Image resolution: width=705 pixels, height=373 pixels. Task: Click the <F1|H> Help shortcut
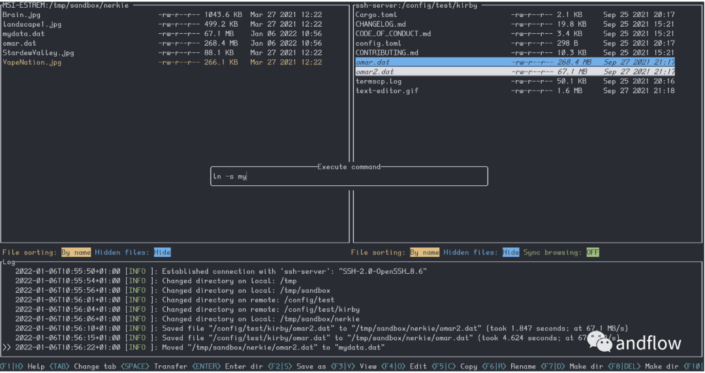point(22,366)
